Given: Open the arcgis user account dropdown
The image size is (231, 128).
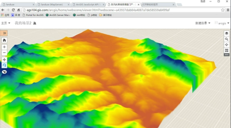Looking at the screenshot, I should pyautogui.click(x=222, y=23).
